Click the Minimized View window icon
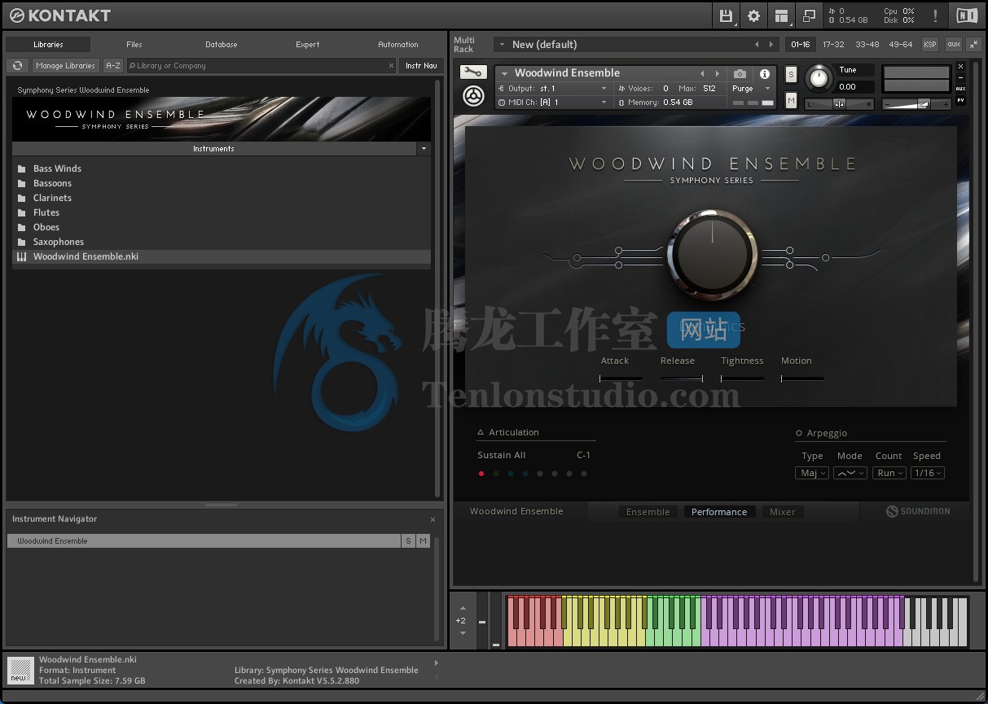 [x=809, y=15]
